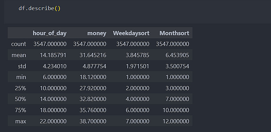The height and width of the screenshot is (132, 271).
Task: Click the min row label
Action: [21, 77]
